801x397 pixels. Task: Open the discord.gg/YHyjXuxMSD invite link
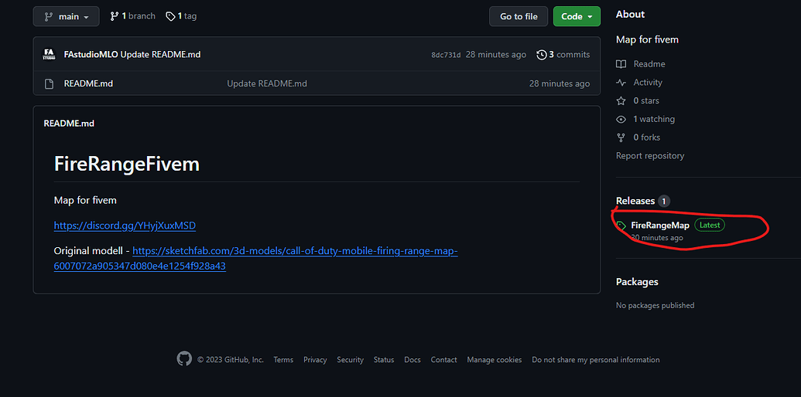pos(125,226)
